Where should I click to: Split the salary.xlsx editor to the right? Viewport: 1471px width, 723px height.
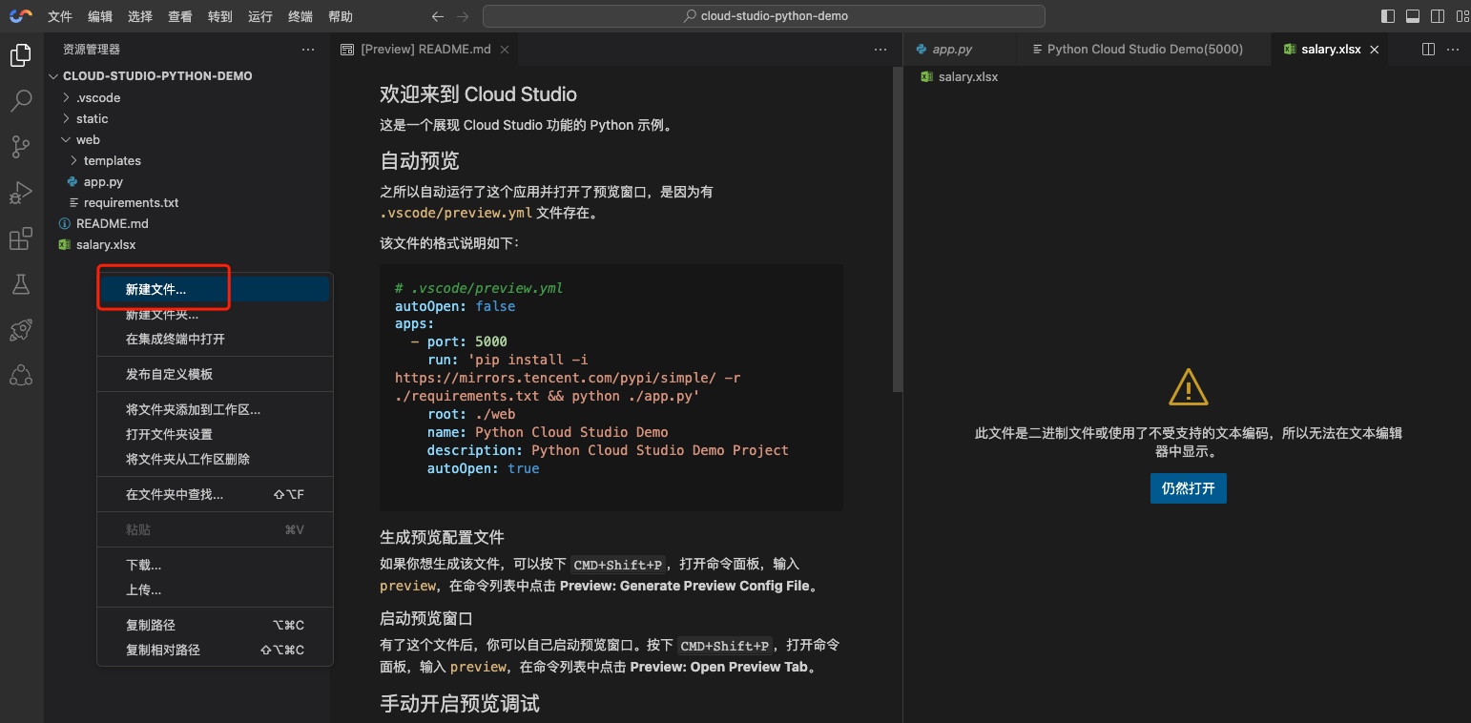click(1428, 50)
